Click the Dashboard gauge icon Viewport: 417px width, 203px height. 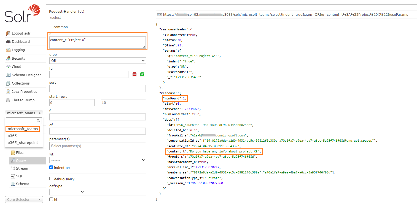[x=8, y=42]
